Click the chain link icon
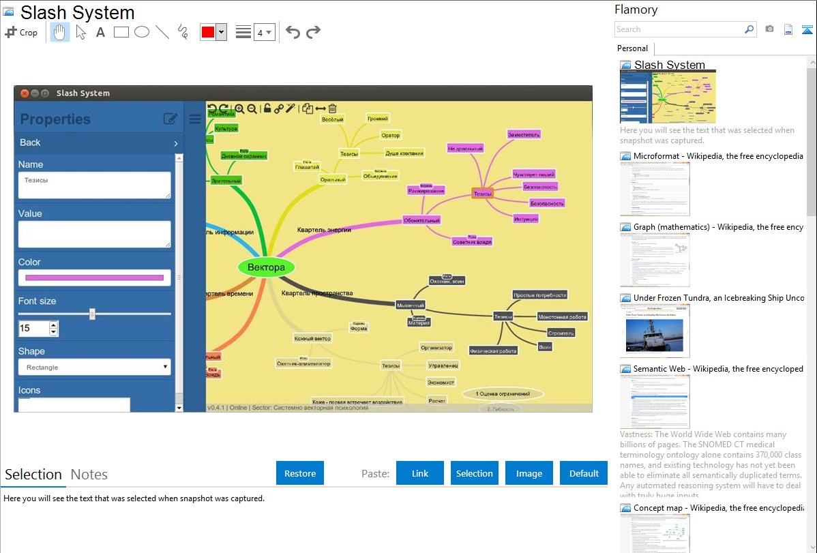This screenshot has height=553, width=817. [x=279, y=108]
